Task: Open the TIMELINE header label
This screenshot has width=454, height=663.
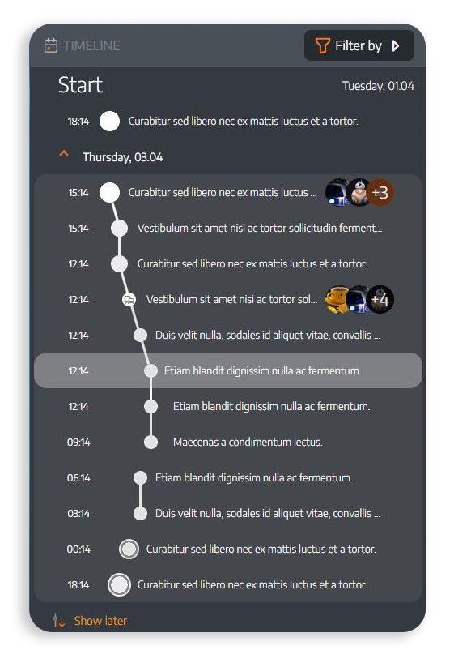Action: pos(91,45)
